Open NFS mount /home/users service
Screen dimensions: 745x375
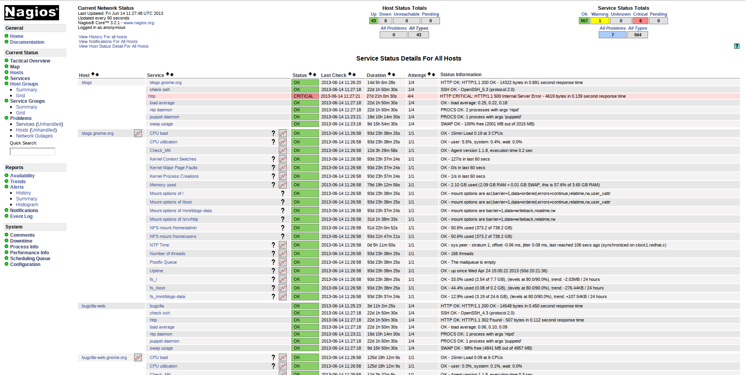[173, 236]
